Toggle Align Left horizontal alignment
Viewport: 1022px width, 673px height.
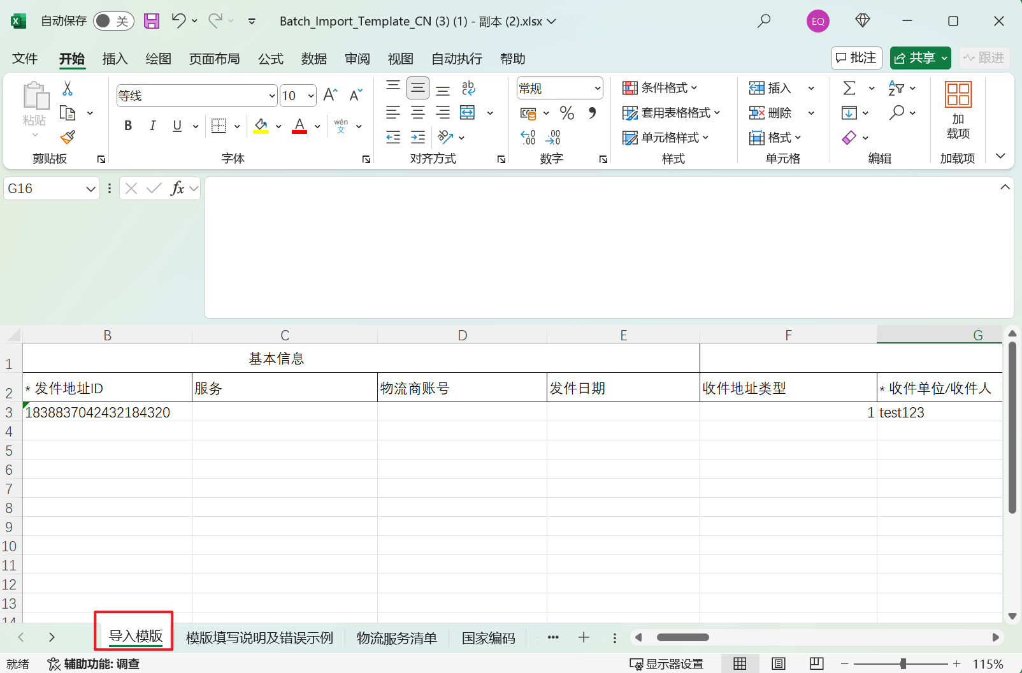[x=393, y=113]
